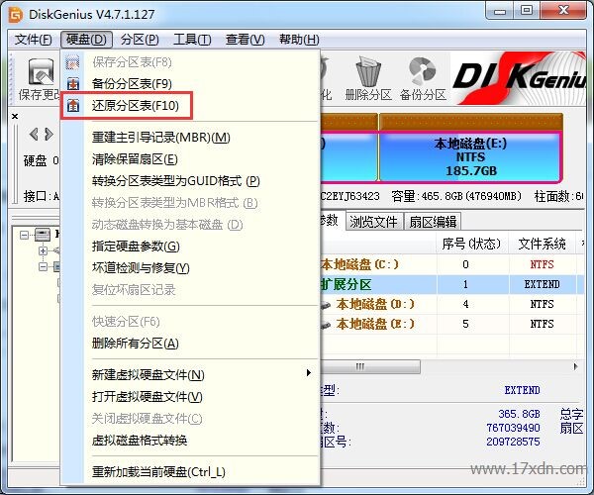Screen dimensions: 594x495
Task: Choose 重新加载当前硬盘(Ctrl_L)
Action: pyautogui.click(x=190, y=472)
